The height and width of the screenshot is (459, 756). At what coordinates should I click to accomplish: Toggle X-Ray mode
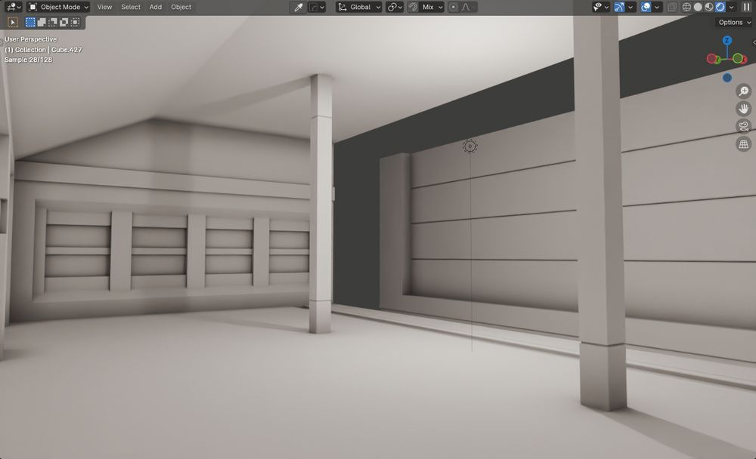pyautogui.click(x=671, y=7)
